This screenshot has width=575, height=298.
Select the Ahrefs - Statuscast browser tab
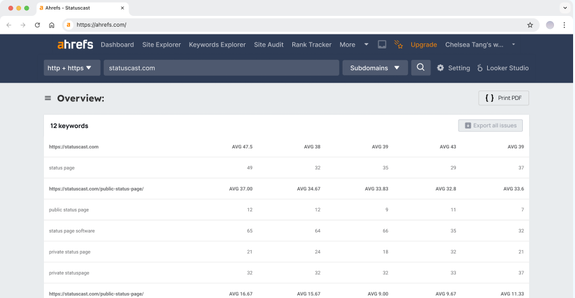(82, 8)
